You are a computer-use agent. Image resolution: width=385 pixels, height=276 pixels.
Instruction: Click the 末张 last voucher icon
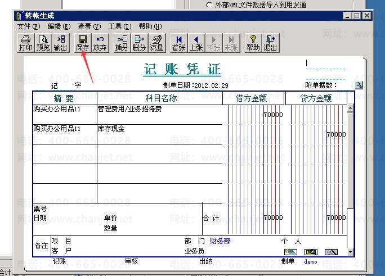(x=231, y=43)
